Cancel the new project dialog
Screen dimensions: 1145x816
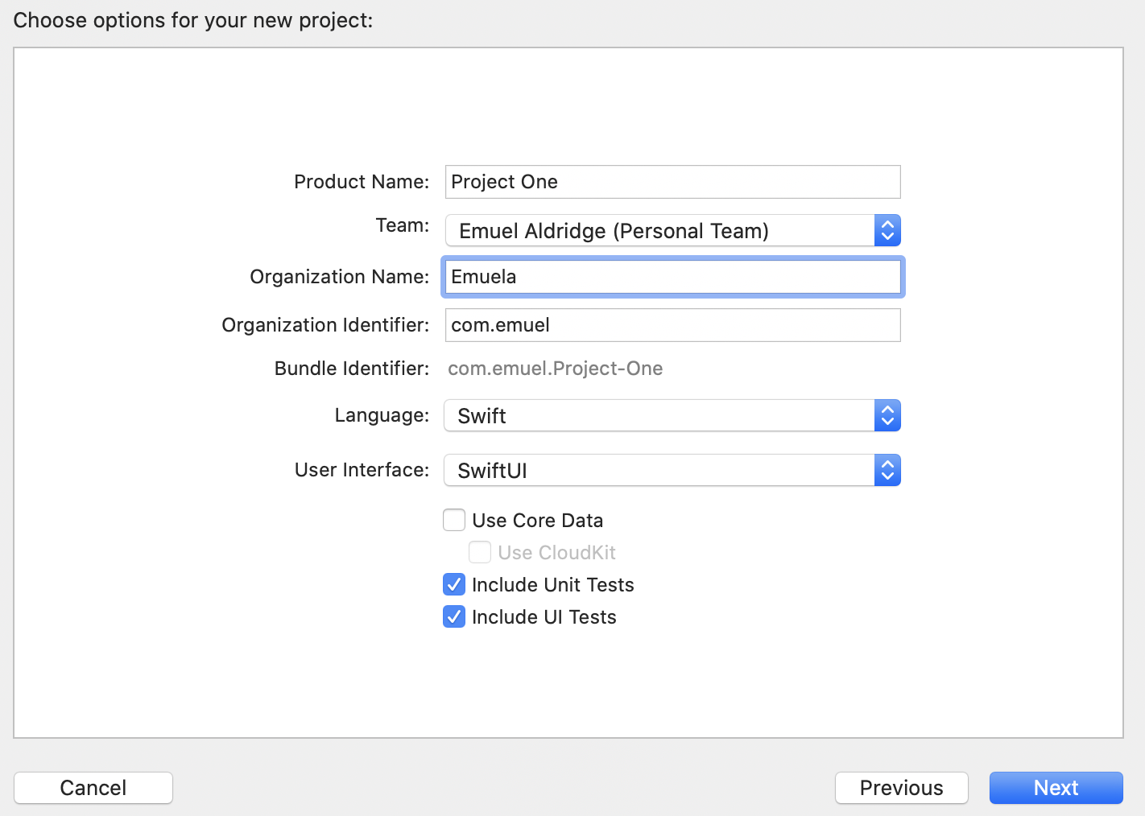[x=93, y=788]
